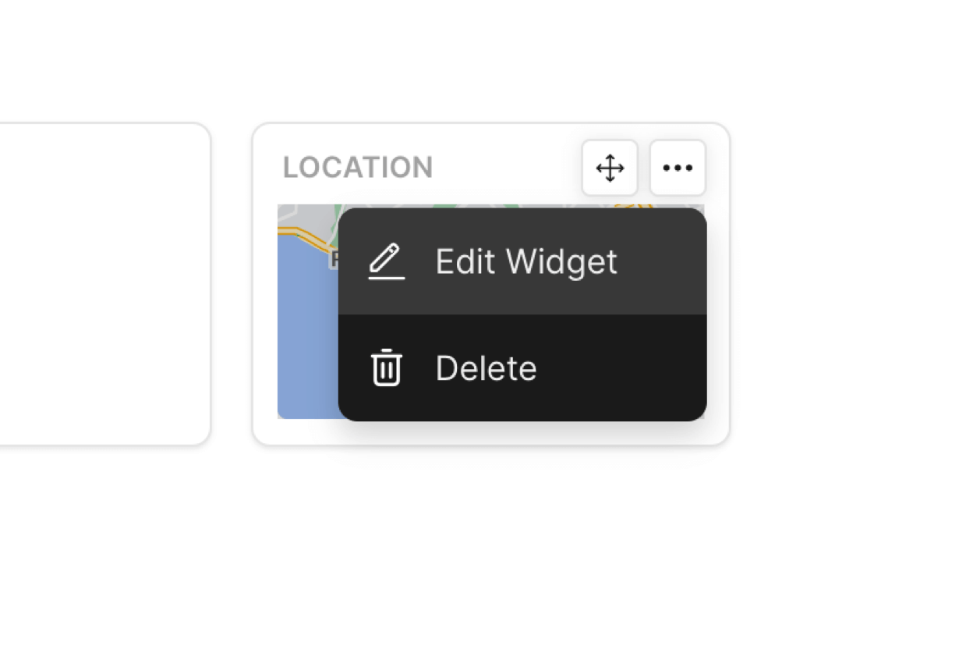Viewport: 959px width, 653px height.
Task: Click the pencil icon beside Edit Widget
Action: (x=386, y=261)
